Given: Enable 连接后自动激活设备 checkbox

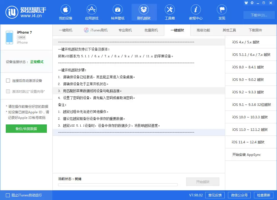Looking at the screenshot, I should pyautogui.click(x=8, y=81).
